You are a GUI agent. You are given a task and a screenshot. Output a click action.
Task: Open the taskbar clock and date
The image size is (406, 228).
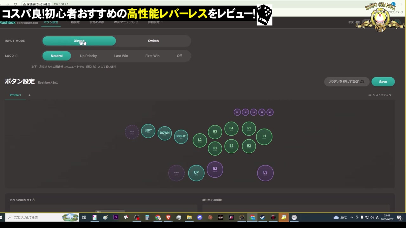tap(387, 217)
